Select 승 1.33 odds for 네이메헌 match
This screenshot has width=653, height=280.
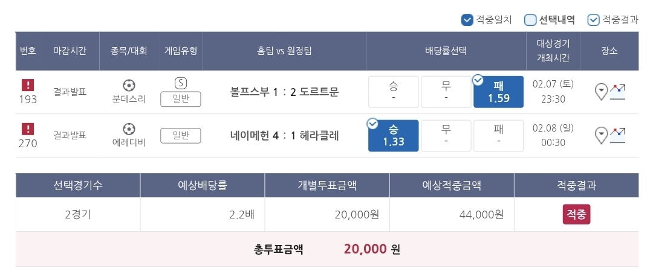click(x=394, y=136)
